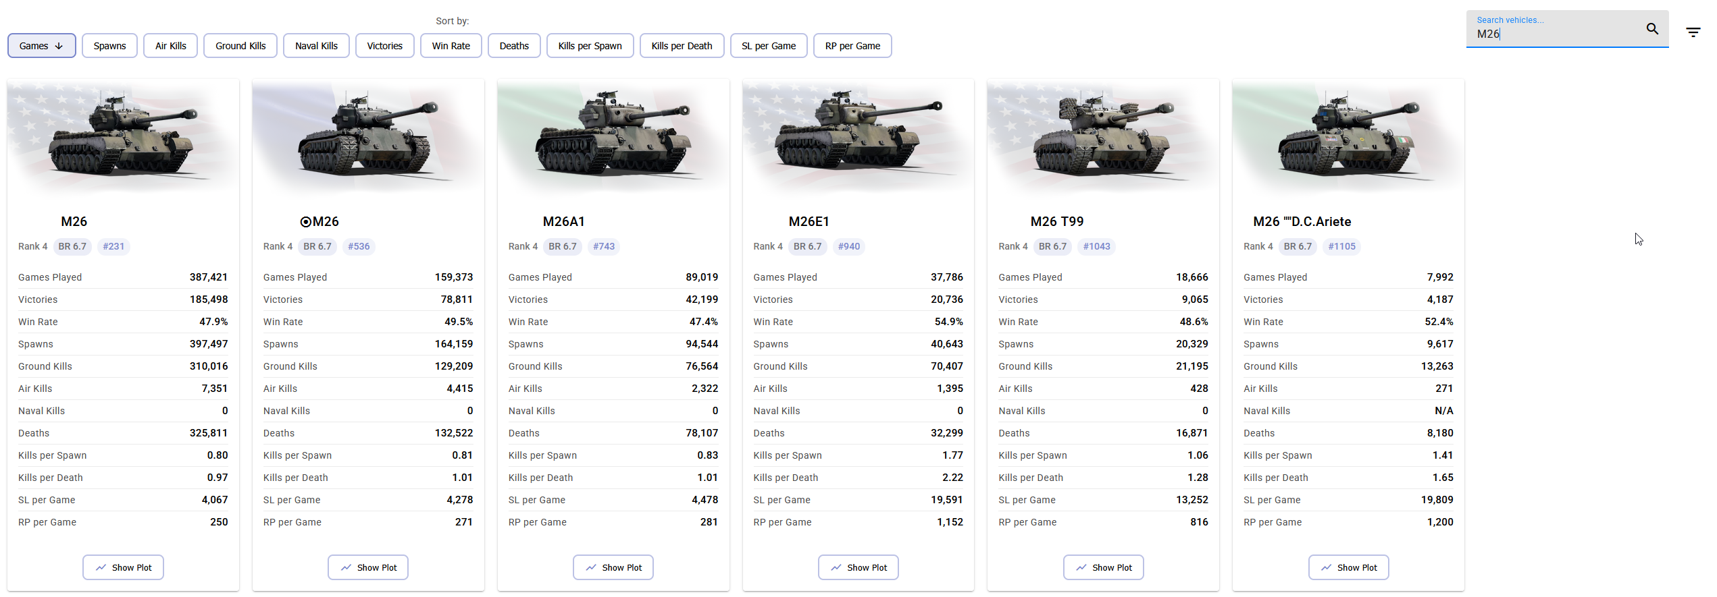Select the M26 T99 vehicle title

tap(1057, 221)
